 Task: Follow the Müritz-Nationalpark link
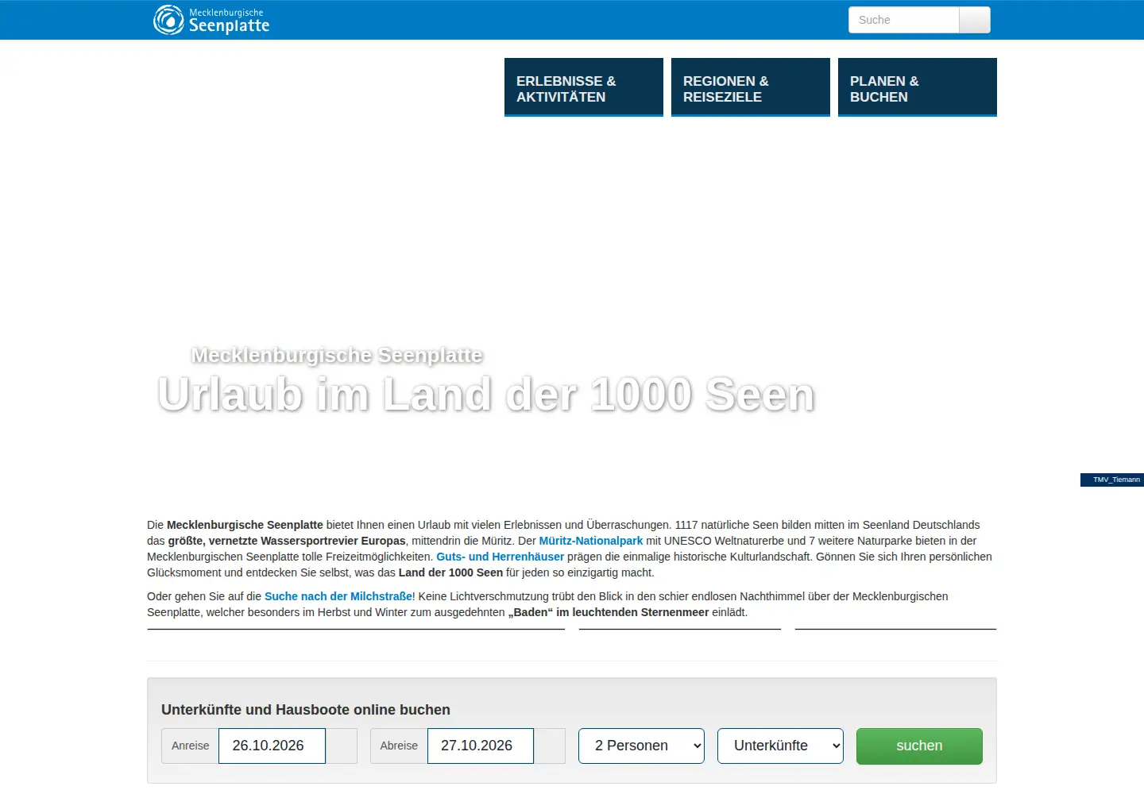(591, 541)
